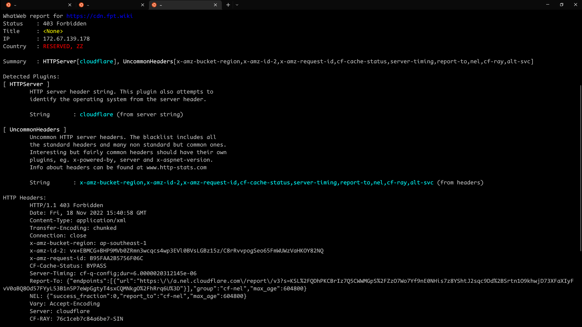
Task: Click CF-RAY 76c1ceb7c84a6be7-SIN line
Action: (x=76, y=319)
